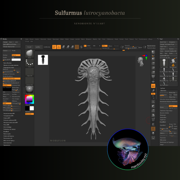Viewport: 180px width, 180px height.
Task: Open the Couleur menu
Action: click(x=37, y=39)
